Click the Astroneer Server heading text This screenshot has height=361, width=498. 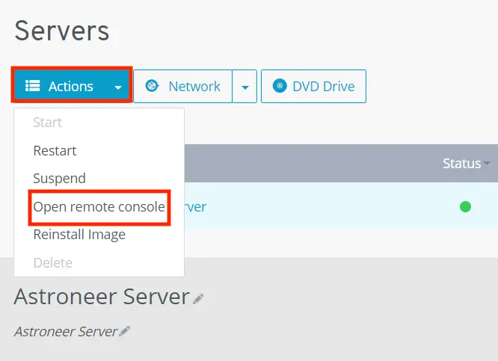102,297
